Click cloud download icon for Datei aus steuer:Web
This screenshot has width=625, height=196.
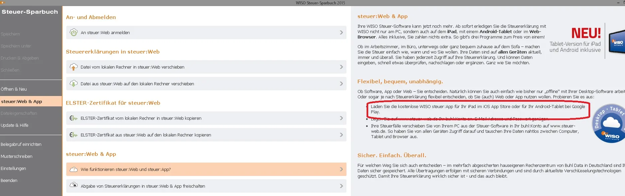click(74, 84)
